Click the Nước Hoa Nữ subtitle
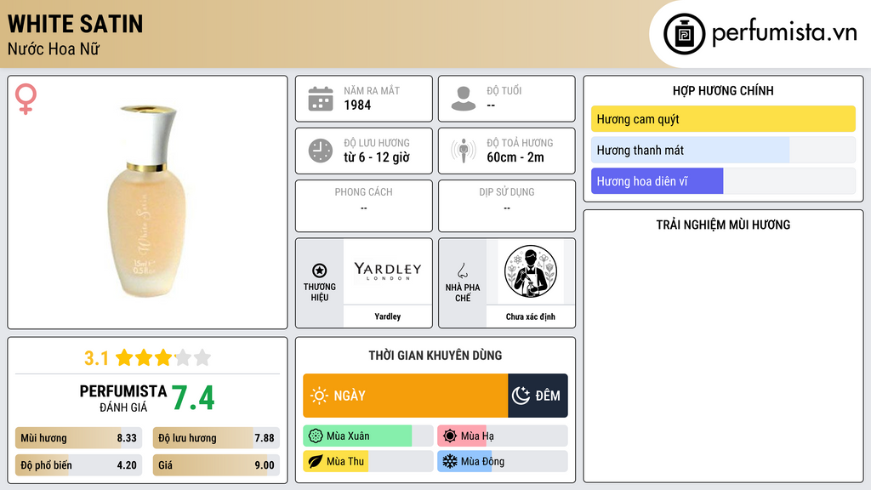 (54, 49)
